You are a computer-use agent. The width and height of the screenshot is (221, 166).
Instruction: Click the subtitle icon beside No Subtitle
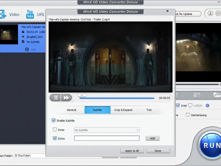23,42
